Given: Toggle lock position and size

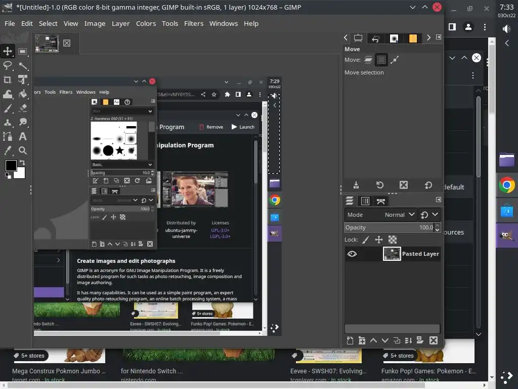Looking at the screenshot, I should [x=379, y=240].
